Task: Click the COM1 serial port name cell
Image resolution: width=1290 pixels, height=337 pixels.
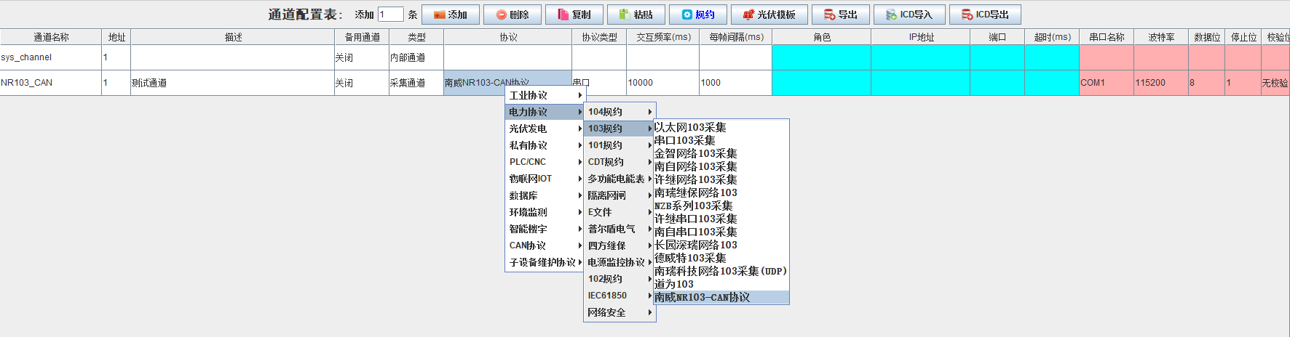Action: [1106, 83]
